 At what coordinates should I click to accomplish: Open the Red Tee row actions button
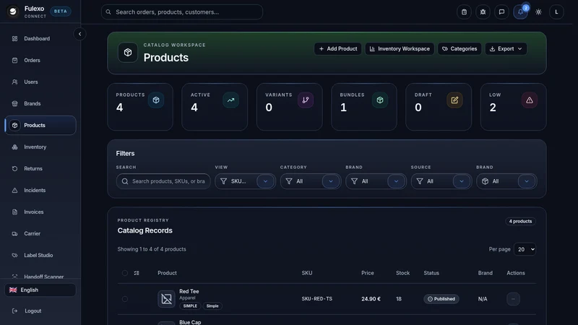513,299
